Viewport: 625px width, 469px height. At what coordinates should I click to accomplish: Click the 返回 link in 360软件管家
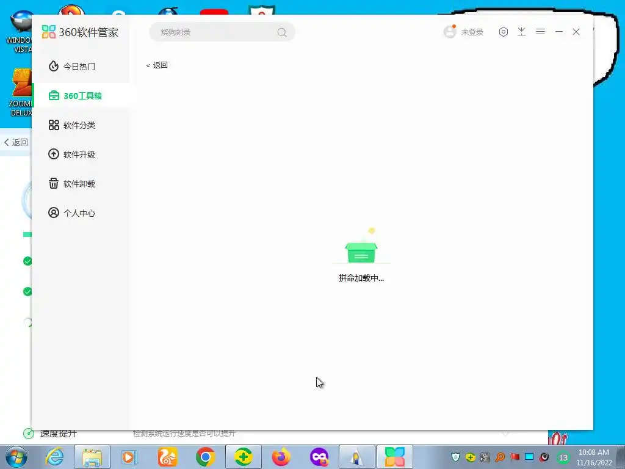tap(157, 65)
